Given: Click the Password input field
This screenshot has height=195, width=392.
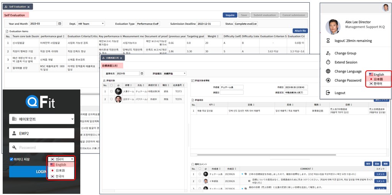Looking at the screenshot, I should 42,147.
